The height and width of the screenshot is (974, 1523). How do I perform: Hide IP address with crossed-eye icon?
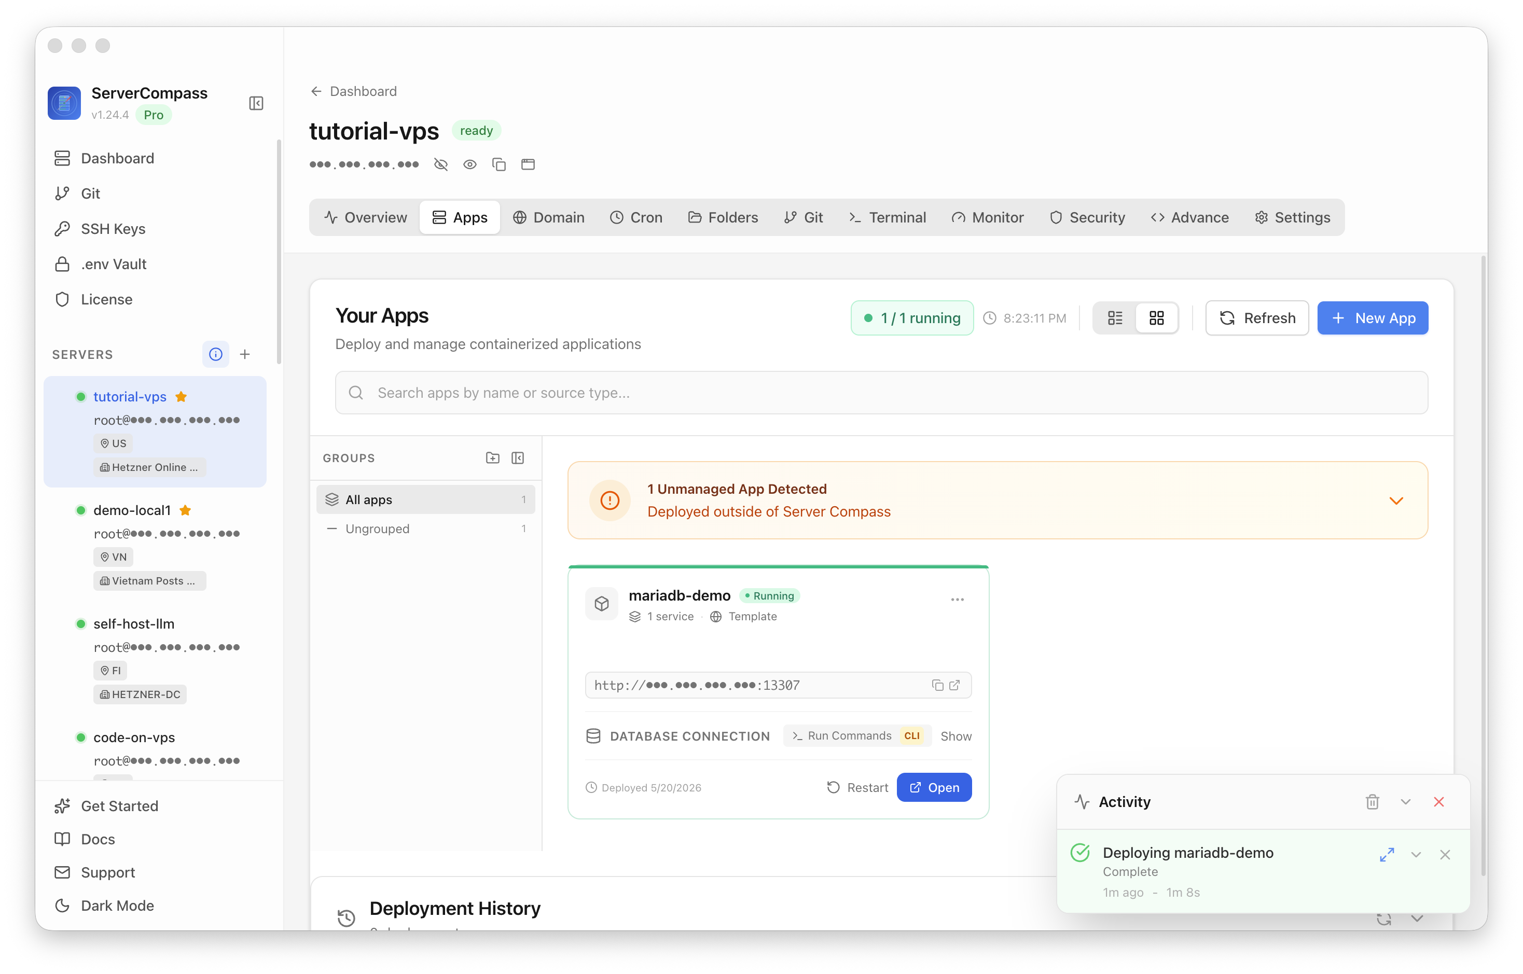441,164
